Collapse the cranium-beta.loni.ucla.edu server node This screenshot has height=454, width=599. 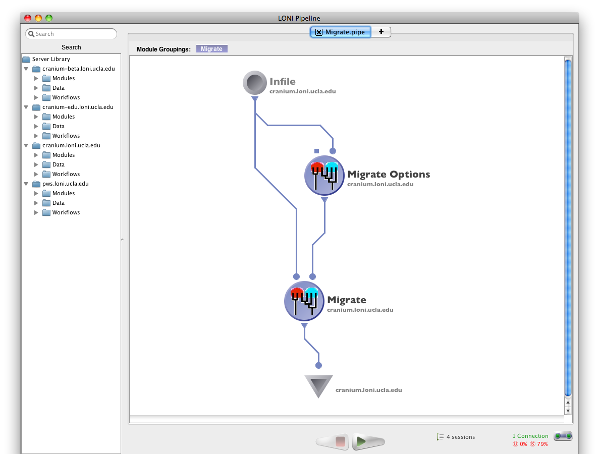pos(26,69)
